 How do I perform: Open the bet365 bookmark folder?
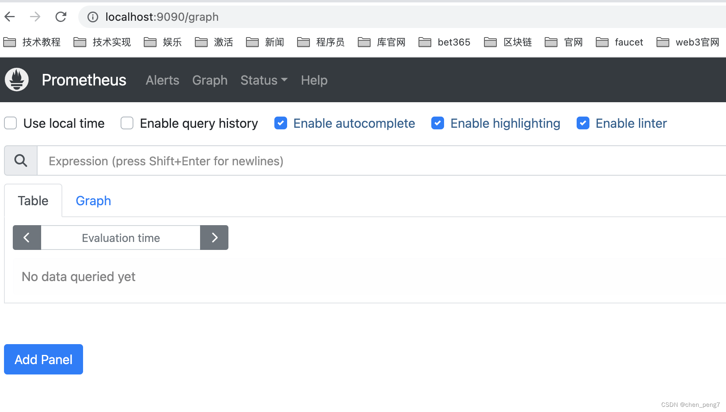tap(444, 42)
